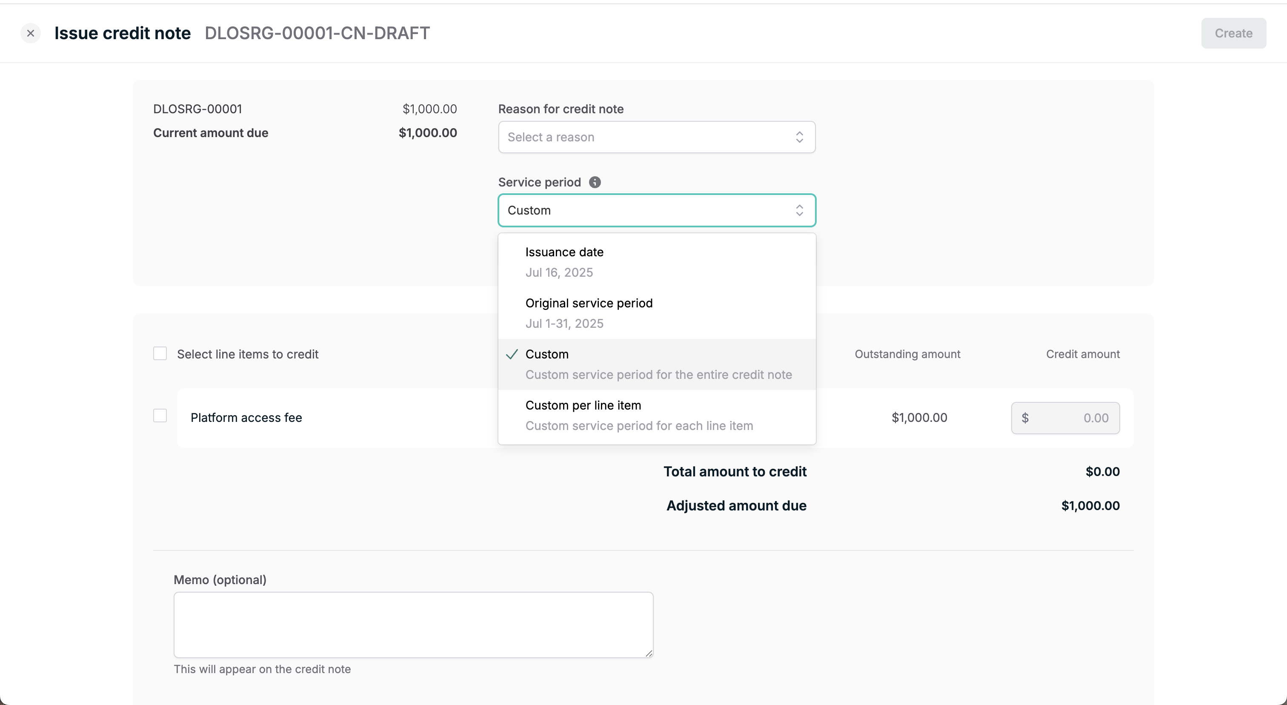Screen dimensions: 1287x705
Task: Click the Service period info icon
Action: click(595, 182)
